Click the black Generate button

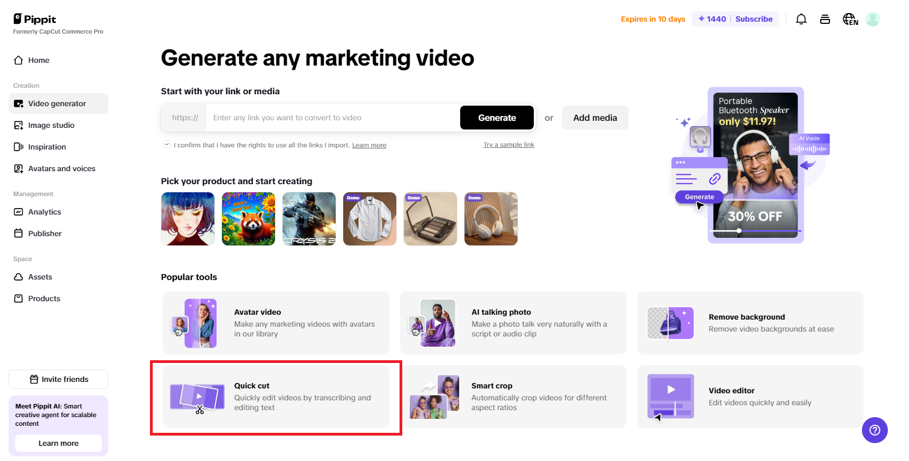point(497,118)
